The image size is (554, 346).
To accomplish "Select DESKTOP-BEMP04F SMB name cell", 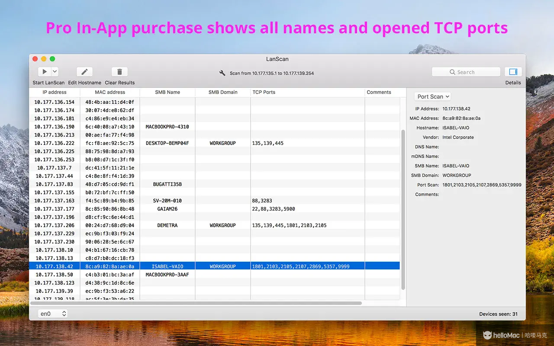I will (167, 143).
